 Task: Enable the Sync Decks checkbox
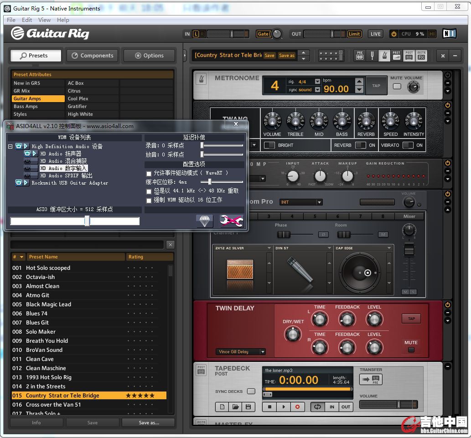pos(251,391)
